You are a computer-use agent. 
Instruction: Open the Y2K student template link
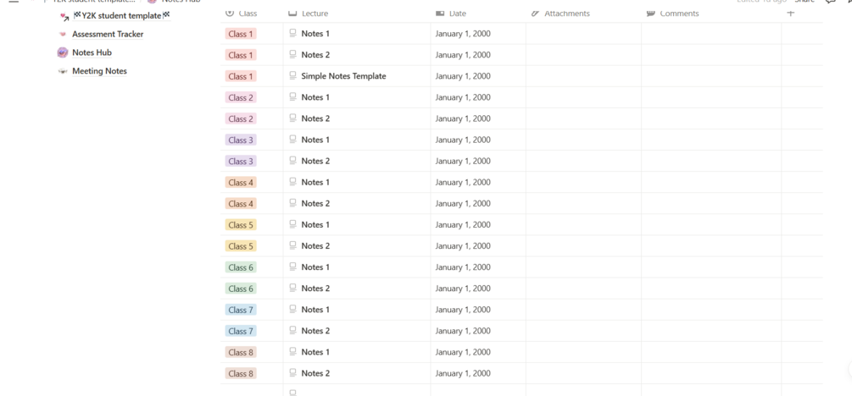pyautogui.click(x=121, y=16)
